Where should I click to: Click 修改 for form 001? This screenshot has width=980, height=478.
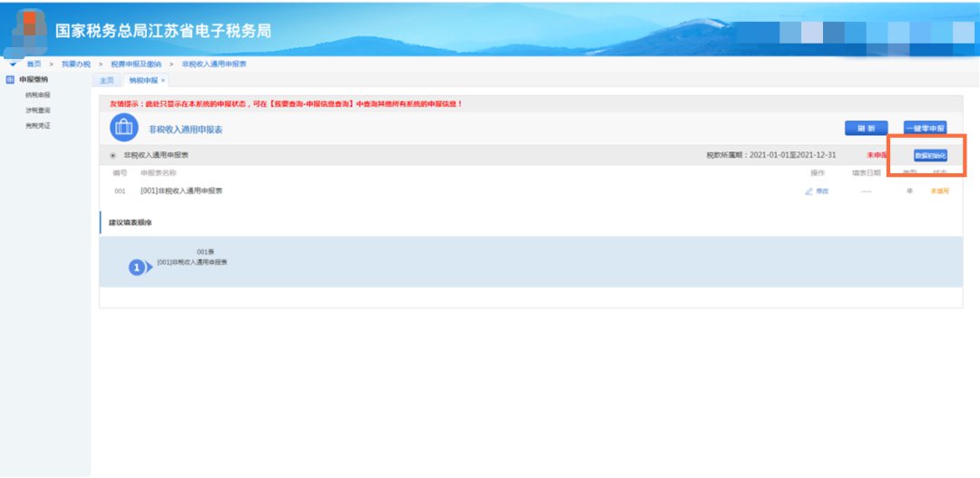pyautogui.click(x=818, y=191)
